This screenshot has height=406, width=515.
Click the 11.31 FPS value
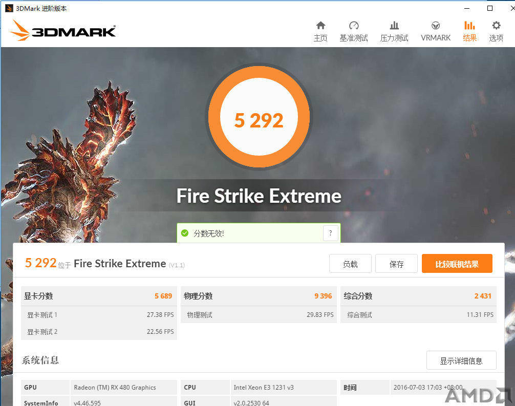[x=480, y=315]
